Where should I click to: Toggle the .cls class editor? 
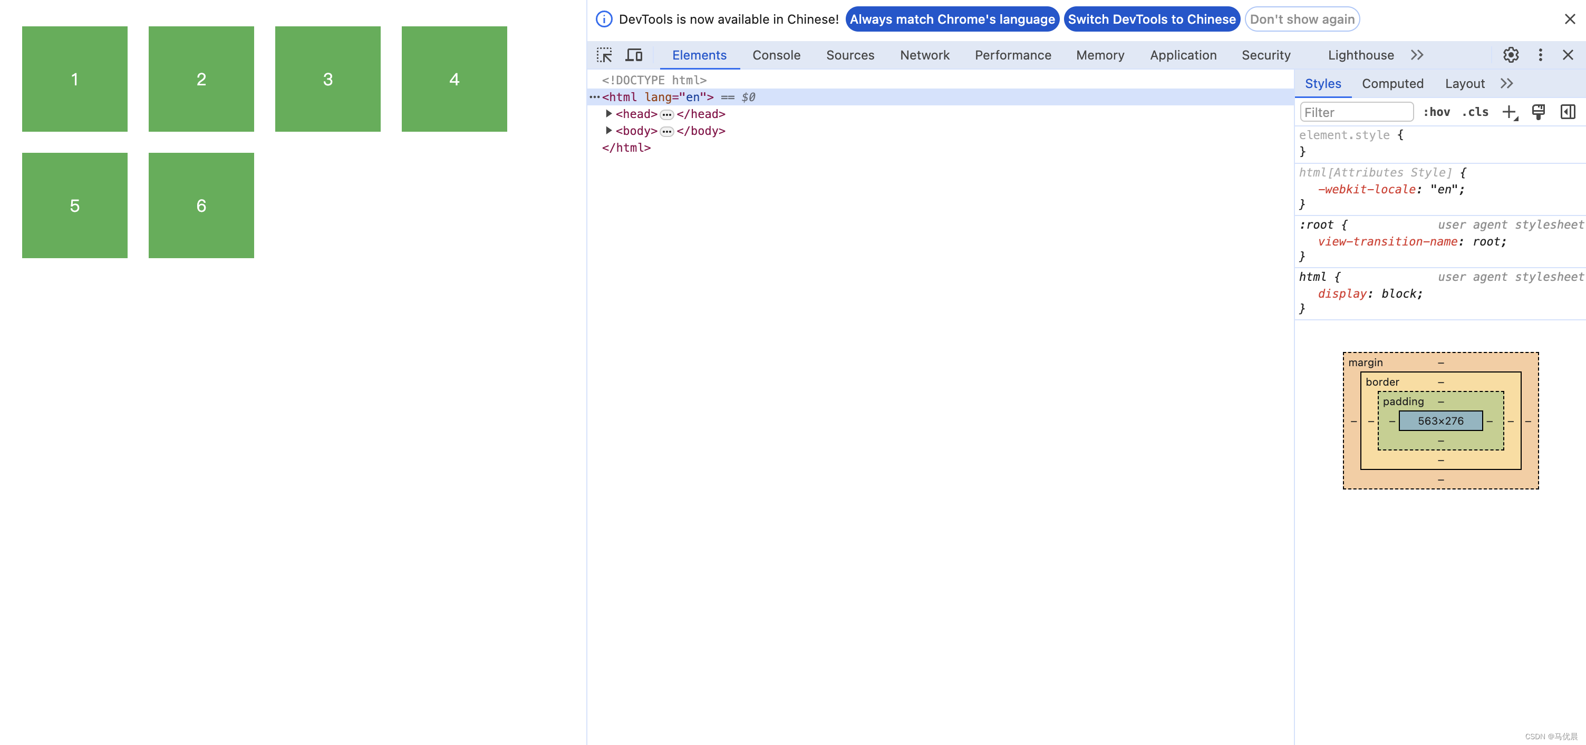tap(1479, 112)
